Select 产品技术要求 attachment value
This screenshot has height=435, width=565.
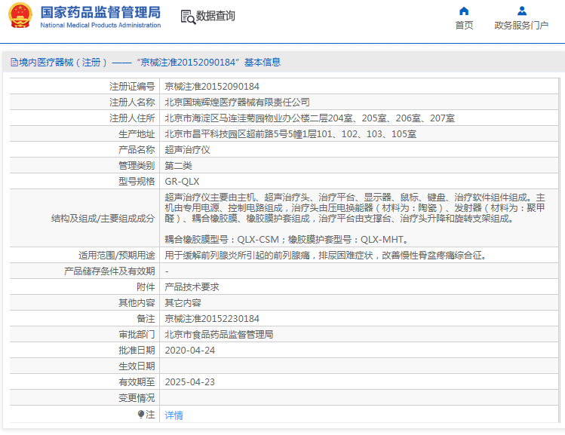coord(192,287)
